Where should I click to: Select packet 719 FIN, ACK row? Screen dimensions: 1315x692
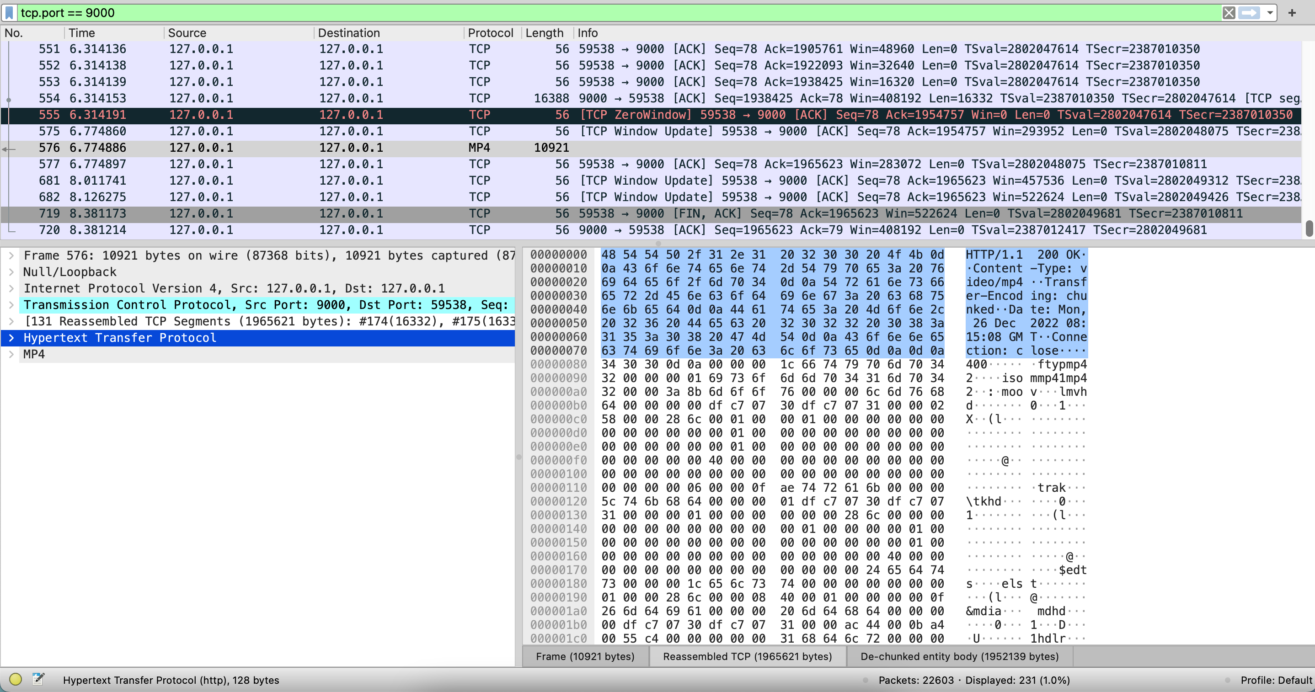651,213
